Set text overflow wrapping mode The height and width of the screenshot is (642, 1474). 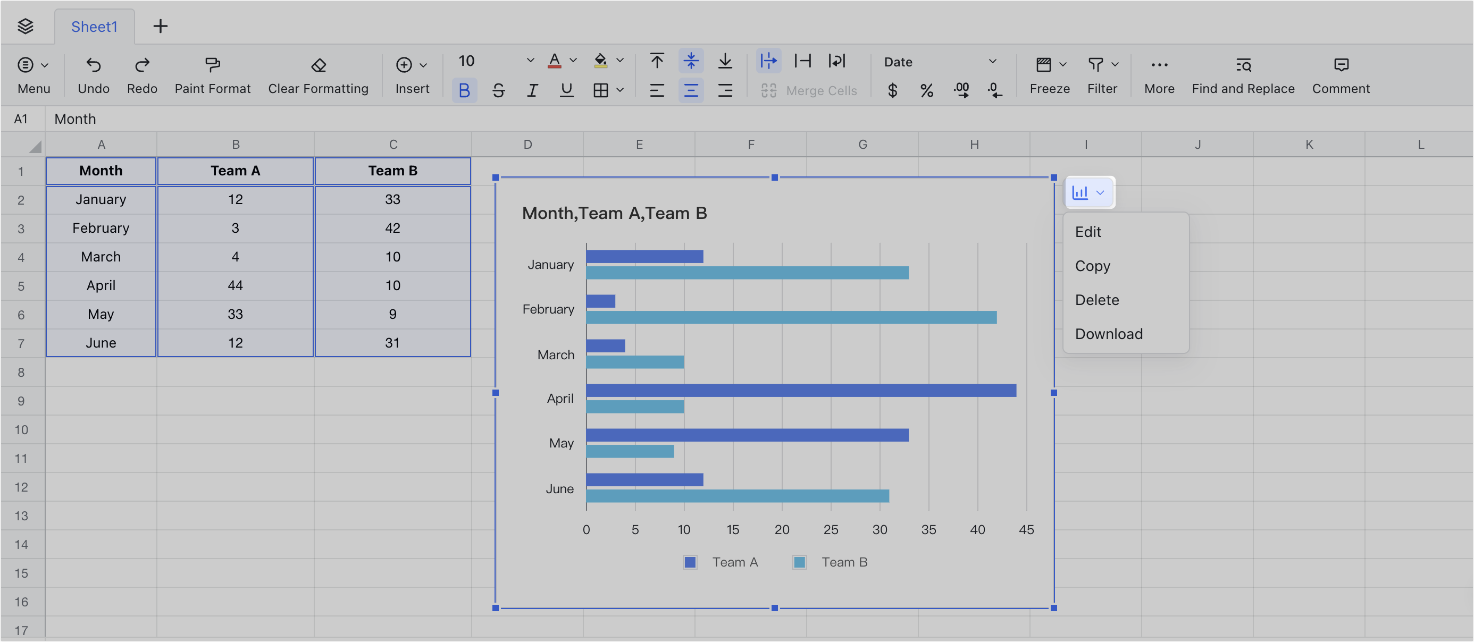[x=768, y=61]
